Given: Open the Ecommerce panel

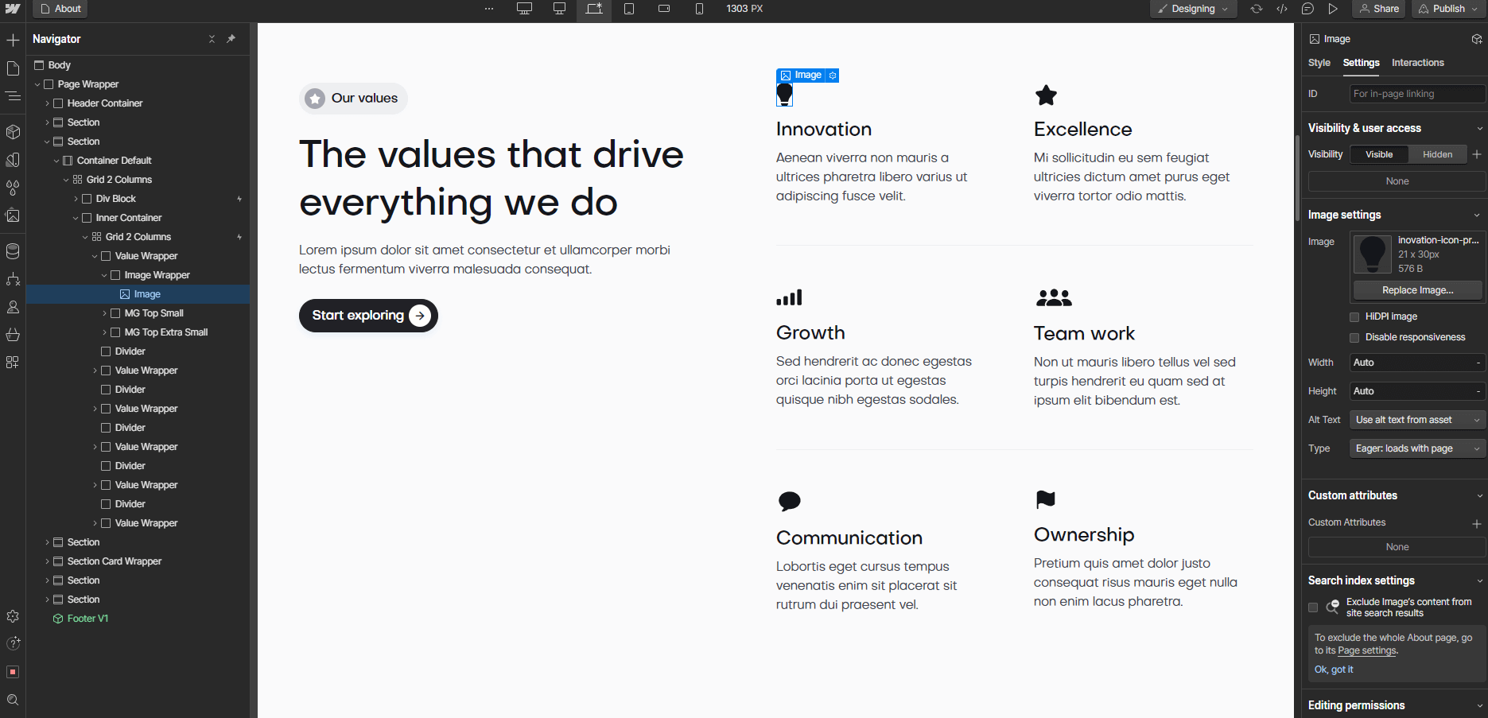Looking at the screenshot, I should pos(13,335).
